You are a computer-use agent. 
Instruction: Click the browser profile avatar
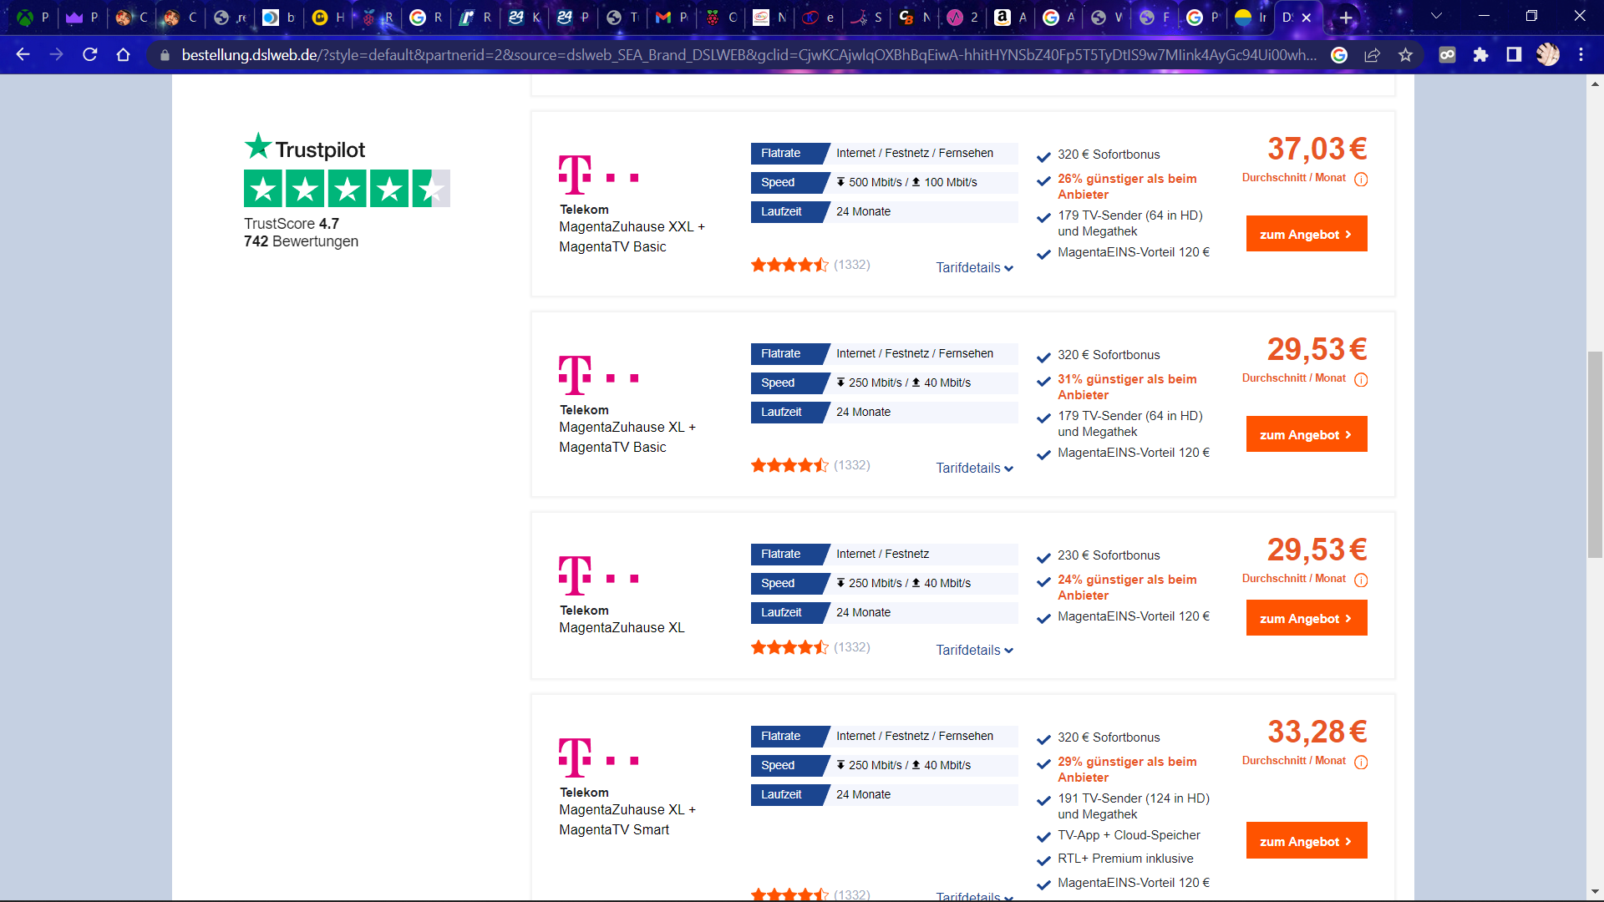coord(1548,55)
